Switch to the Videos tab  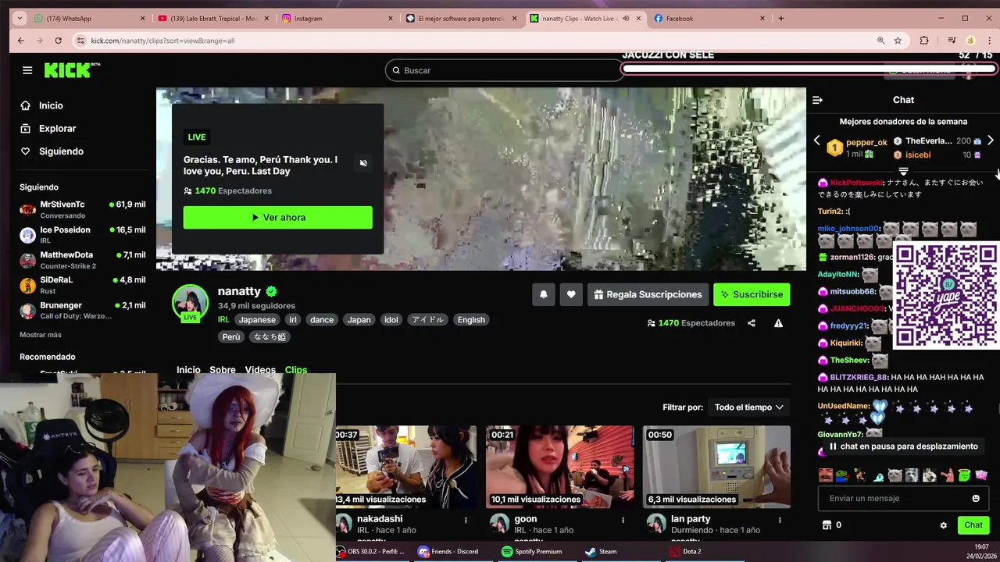260,370
